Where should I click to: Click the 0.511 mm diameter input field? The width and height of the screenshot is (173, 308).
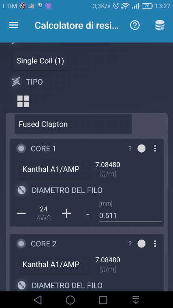point(130,215)
